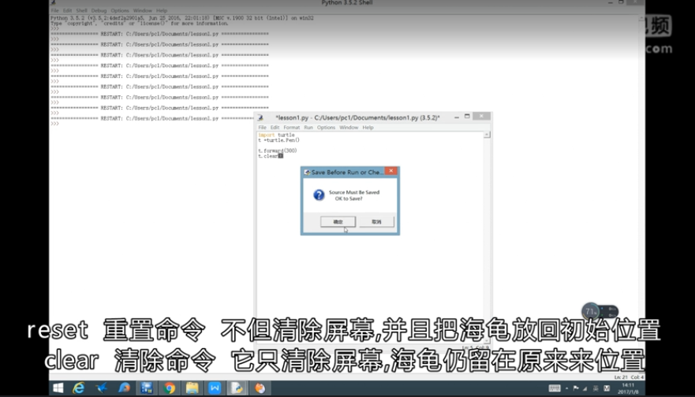
Task: Click the 'import turtle' code line
Action: pos(277,135)
